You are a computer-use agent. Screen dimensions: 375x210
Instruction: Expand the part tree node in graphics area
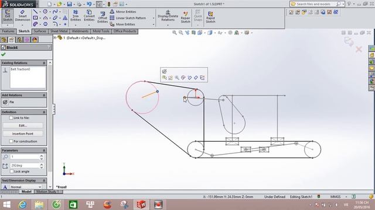click(x=55, y=37)
